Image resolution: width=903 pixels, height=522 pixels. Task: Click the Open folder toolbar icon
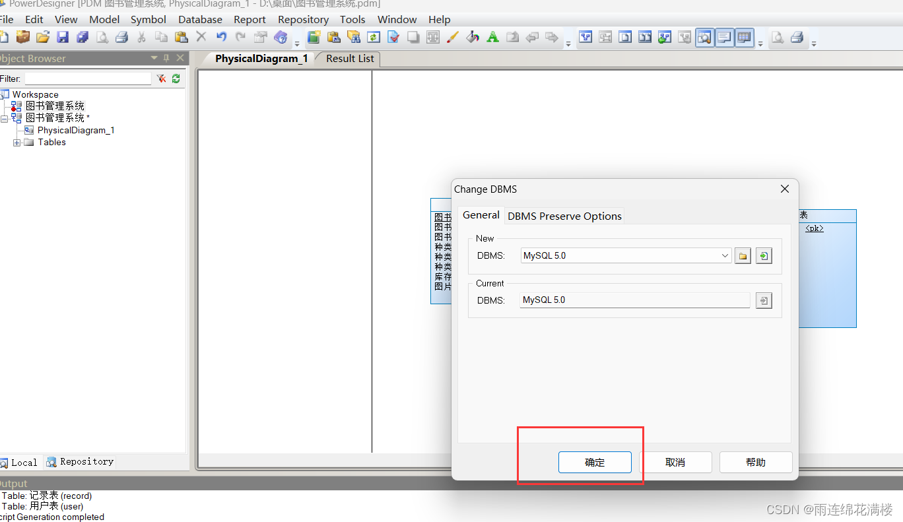43,37
